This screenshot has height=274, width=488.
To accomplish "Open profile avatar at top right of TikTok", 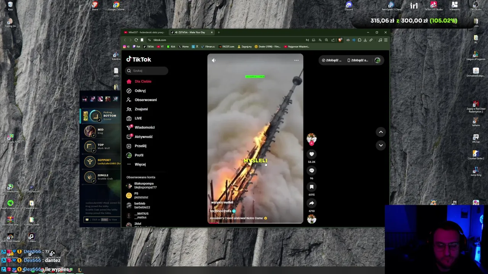I will (x=377, y=60).
